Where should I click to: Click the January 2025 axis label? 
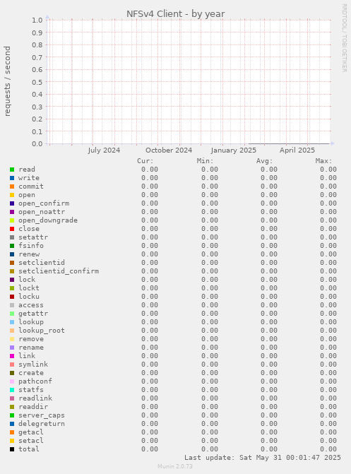233,150
